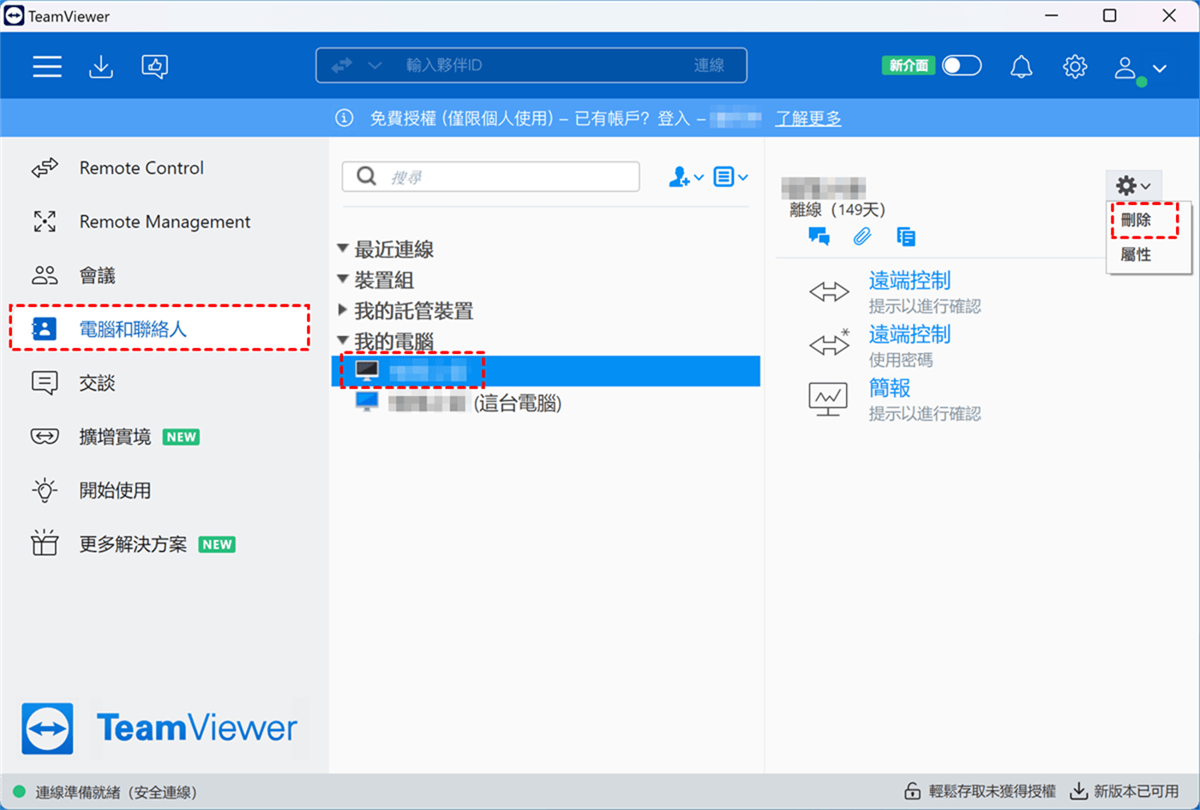This screenshot has width=1200, height=810.
Task: Open the chat bubbles icon for device
Action: click(819, 237)
